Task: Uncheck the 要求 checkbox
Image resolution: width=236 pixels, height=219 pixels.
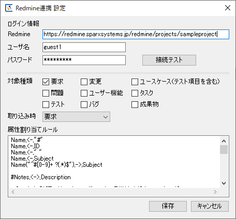Action: pos(46,82)
